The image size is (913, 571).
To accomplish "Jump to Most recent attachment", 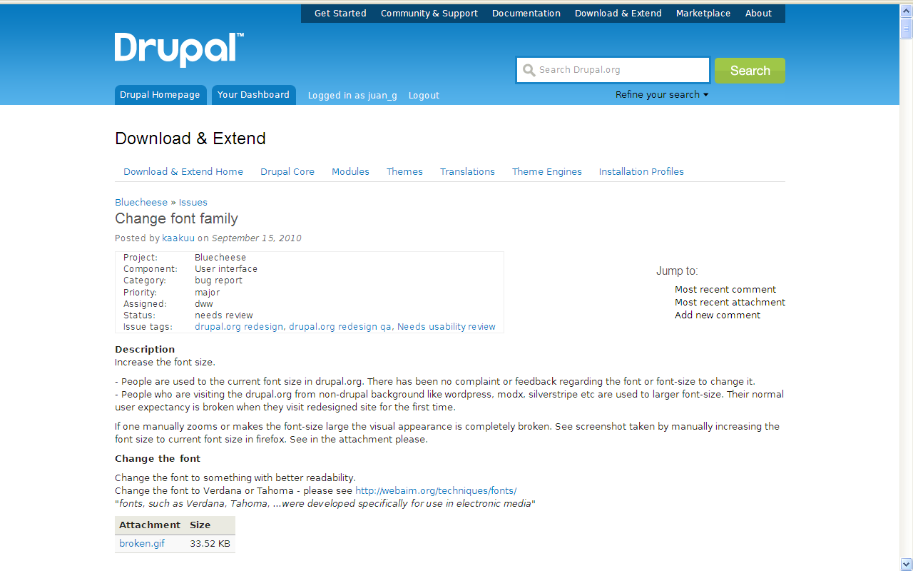I will tap(730, 303).
